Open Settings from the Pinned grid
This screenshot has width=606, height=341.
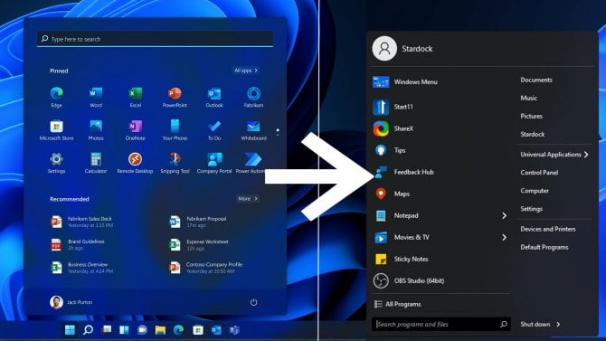56,163
